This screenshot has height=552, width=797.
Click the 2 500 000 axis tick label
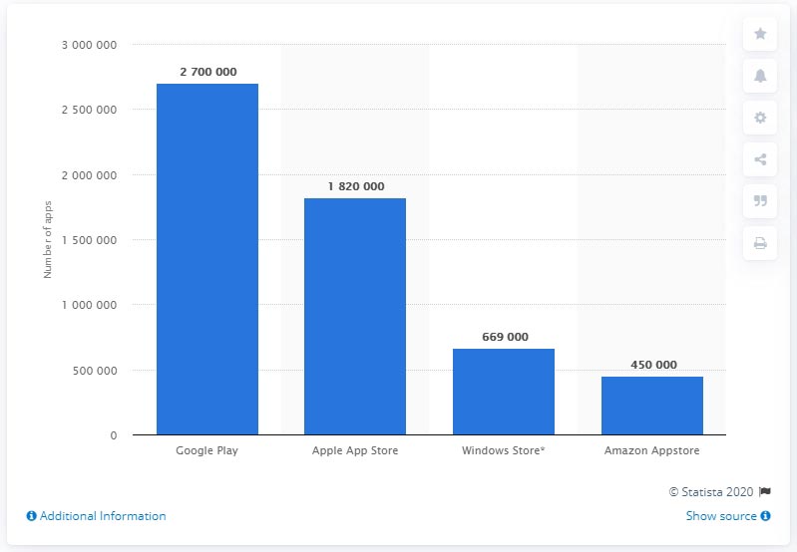pos(90,110)
